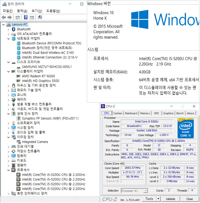Collapse the 프로세서 category
This screenshot has width=200, height=203.
pyautogui.click(x=9, y=170)
